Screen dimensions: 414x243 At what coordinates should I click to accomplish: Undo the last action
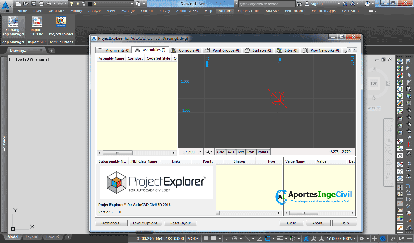point(49,4)
